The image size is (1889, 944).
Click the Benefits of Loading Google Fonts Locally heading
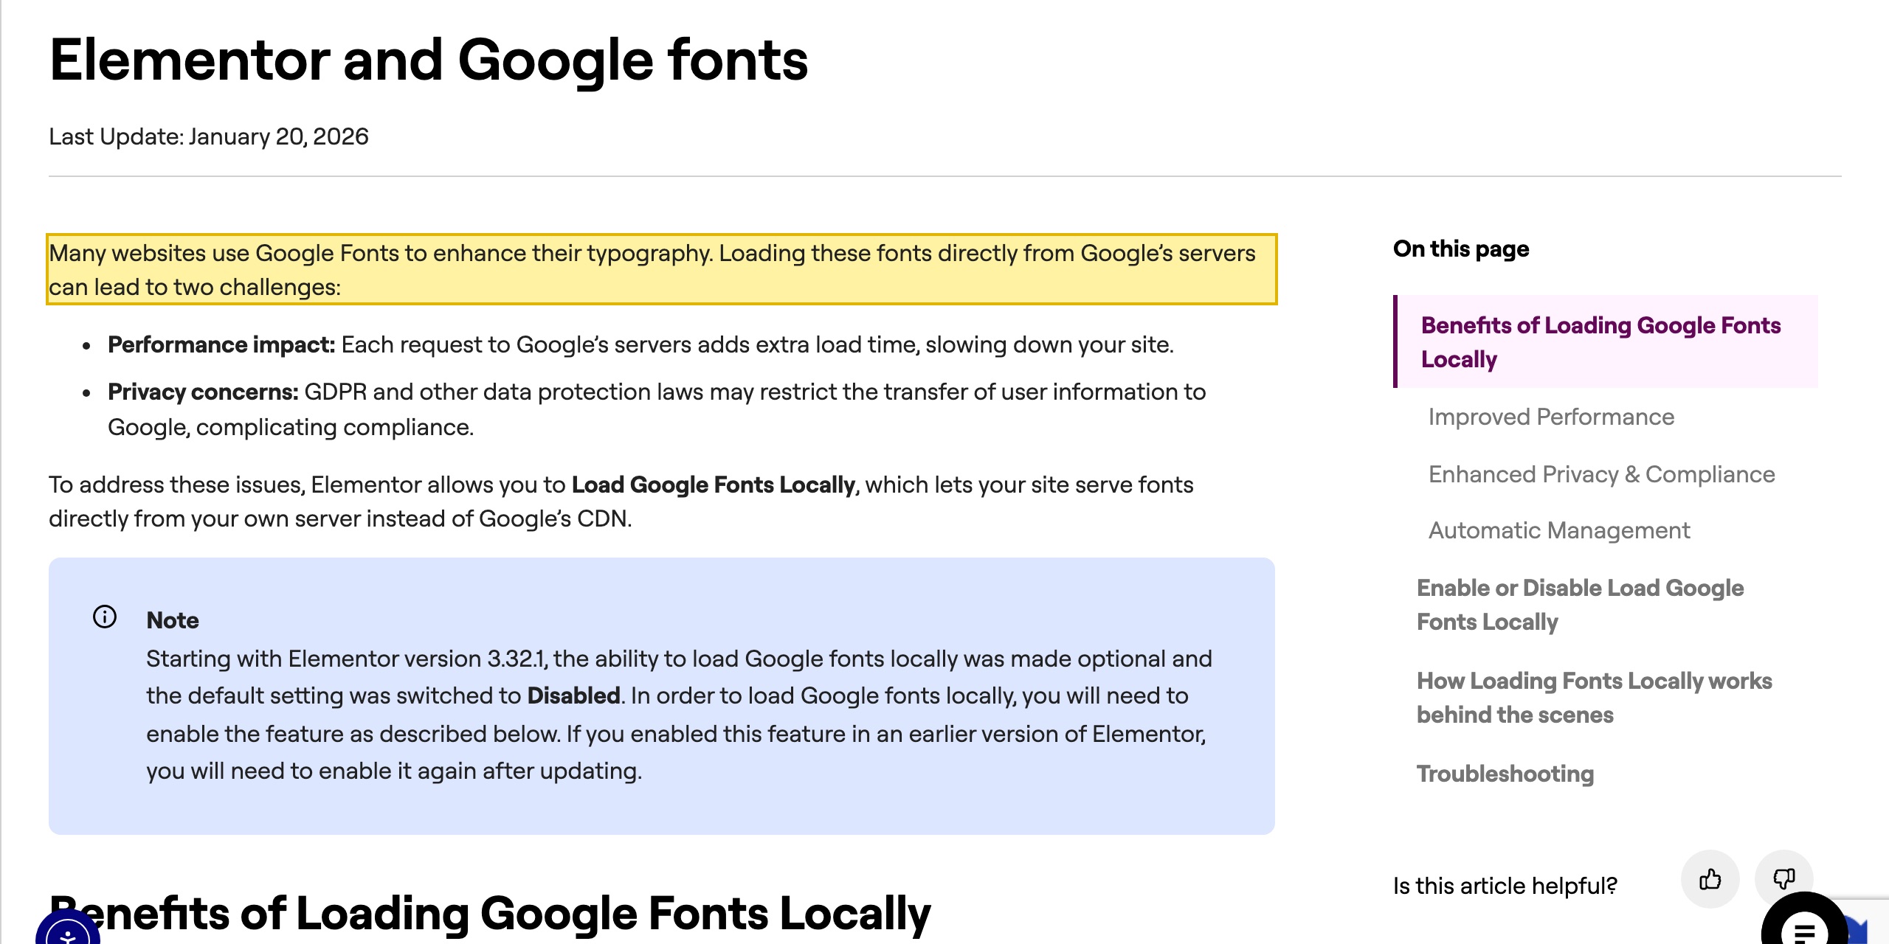click(x=490, y=913)
